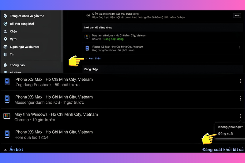Click the Nơi bạn đã đăng nhập heading
245x163 pixels.
point(98,28)
